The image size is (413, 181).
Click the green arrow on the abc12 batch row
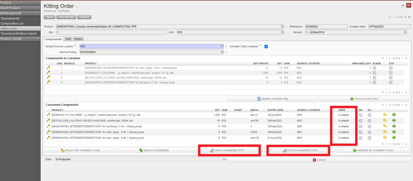pyautogui.click(x=394, y=115)
